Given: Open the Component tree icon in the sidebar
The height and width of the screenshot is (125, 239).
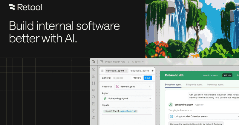Looking at the screenshot, I should coord(94,83).
